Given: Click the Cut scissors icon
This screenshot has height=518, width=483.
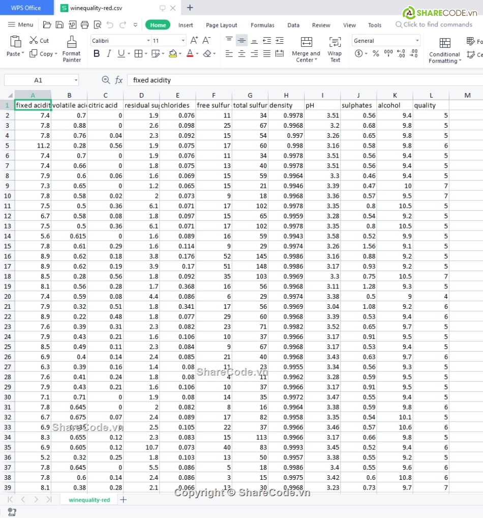Looking at the screenshot, I should 34,40.
